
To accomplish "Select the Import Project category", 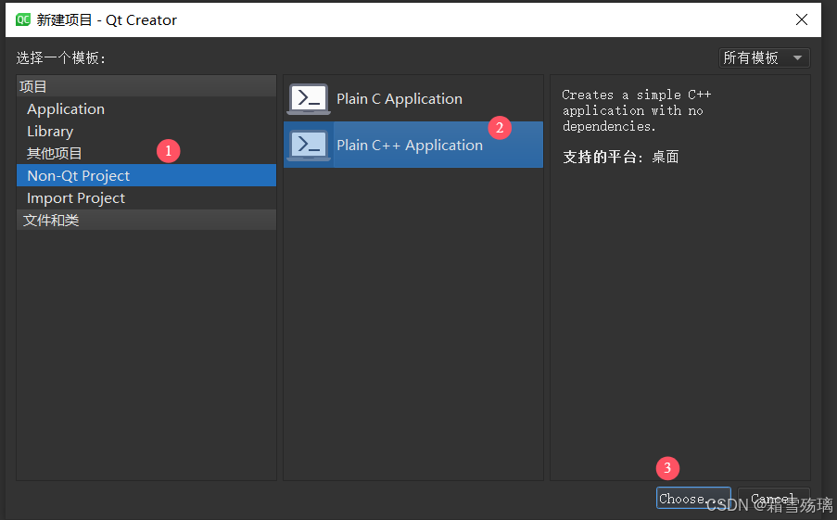I will (146, 198).
